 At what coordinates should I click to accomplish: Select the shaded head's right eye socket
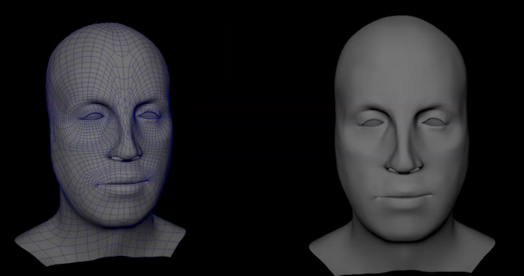coord(434,122)
